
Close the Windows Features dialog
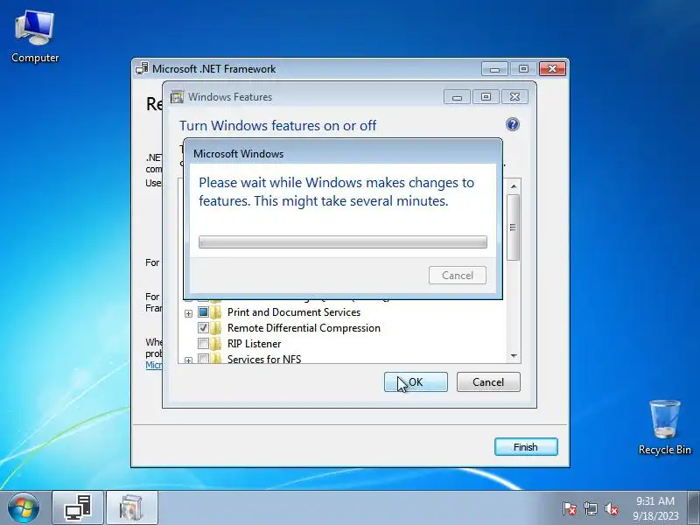[x=514, y=97]
